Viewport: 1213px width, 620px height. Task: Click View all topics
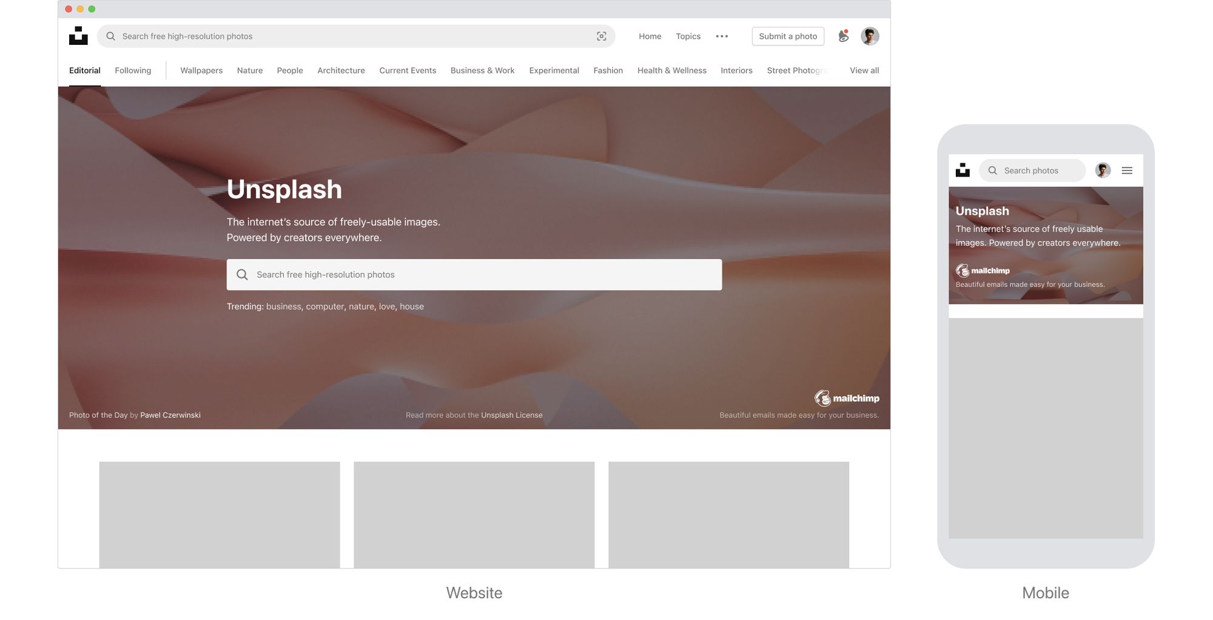click(x=864, y=70)
